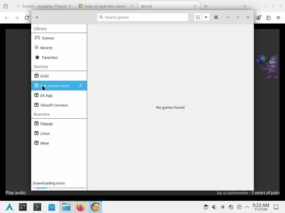Screen dimensions: 285x213
Task: Open the clipboard tray icon
Action: tap(206, 207)
